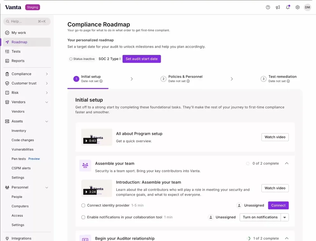Play the 3:24 Assemble your team video thumbnail
This screenshot has height=241, width=316.
tap(97, 188)
